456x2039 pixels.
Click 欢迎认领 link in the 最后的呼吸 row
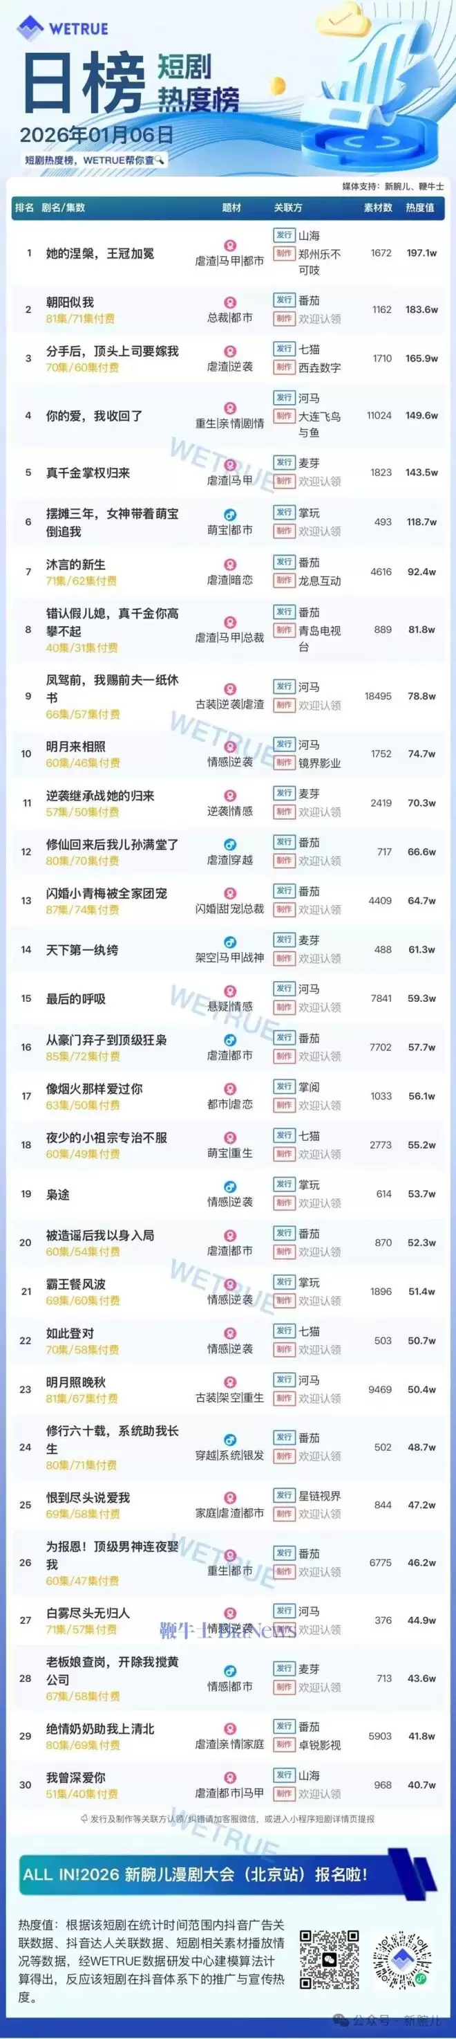319,1007
